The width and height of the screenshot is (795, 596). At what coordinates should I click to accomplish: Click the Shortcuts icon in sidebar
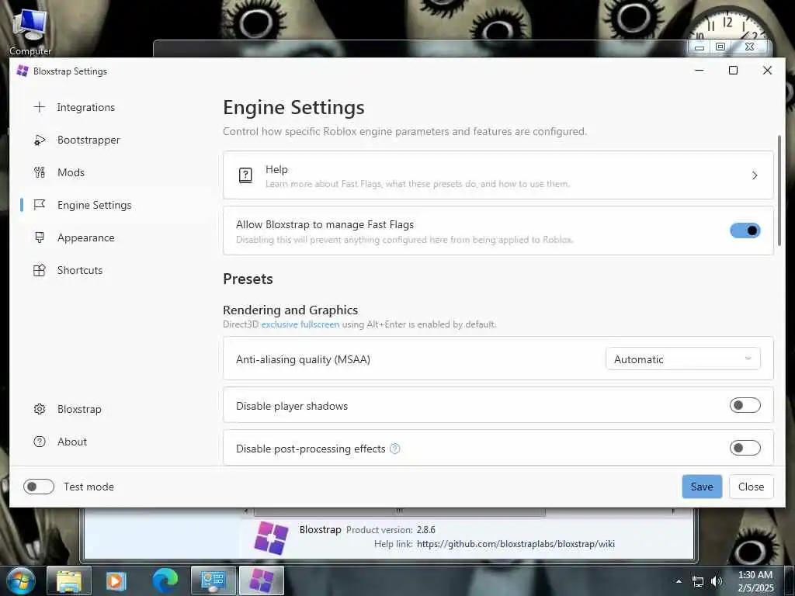tap(39, 270)
